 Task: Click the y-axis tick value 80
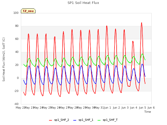pos(17,26)
